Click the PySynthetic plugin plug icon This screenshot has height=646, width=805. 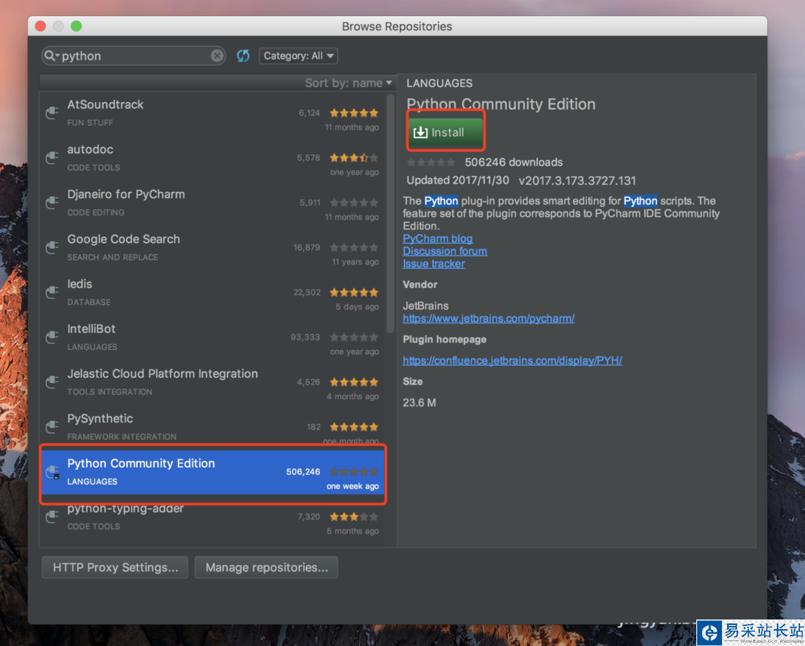coord(52,426)
